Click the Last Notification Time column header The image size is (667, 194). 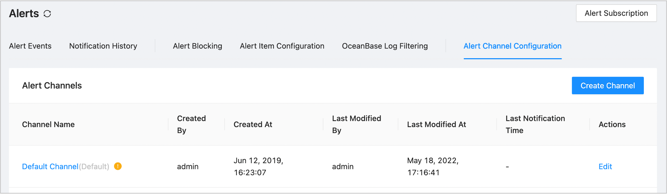tap(535, 124)
